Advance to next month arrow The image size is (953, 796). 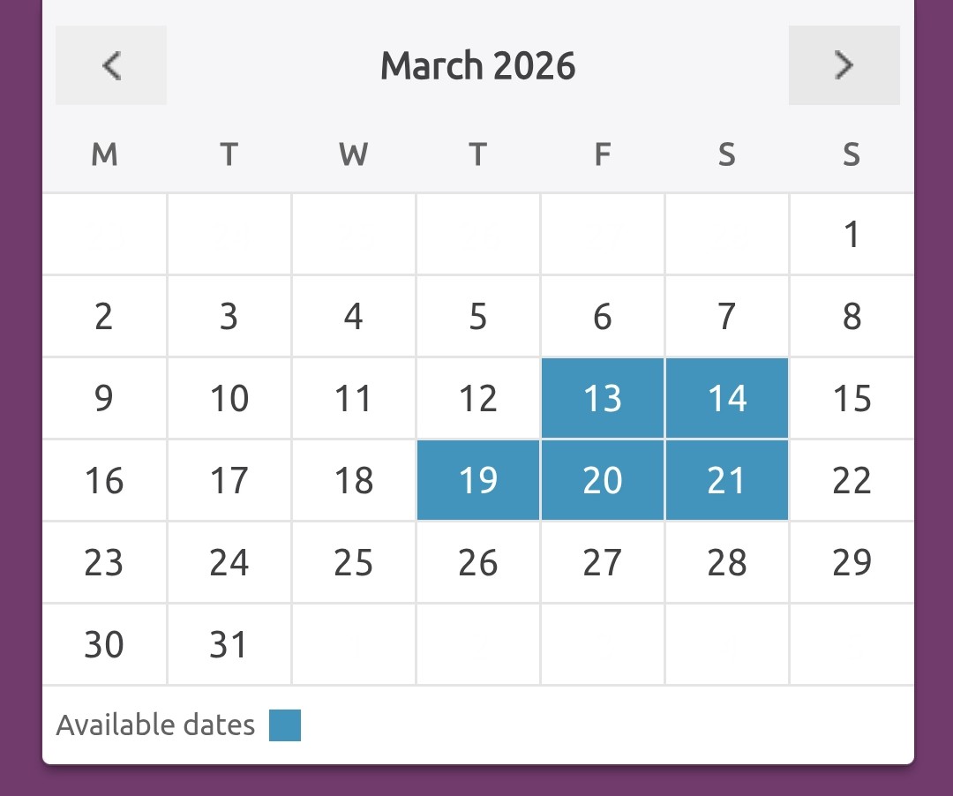click(844, 65)
